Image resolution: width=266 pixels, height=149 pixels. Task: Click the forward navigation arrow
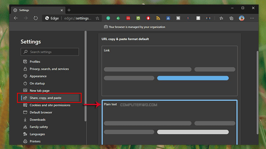[26, 18]
